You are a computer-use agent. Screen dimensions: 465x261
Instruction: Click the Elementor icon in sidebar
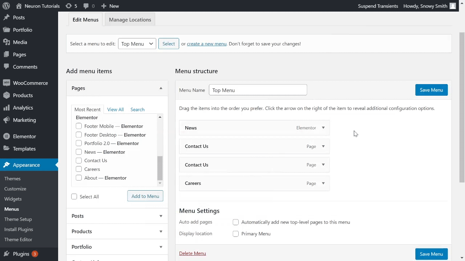6,136
